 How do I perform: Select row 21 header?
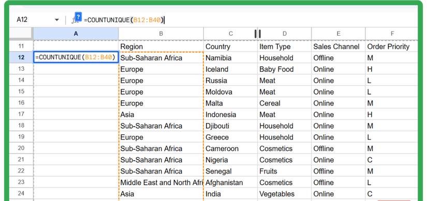pos(21,159)
